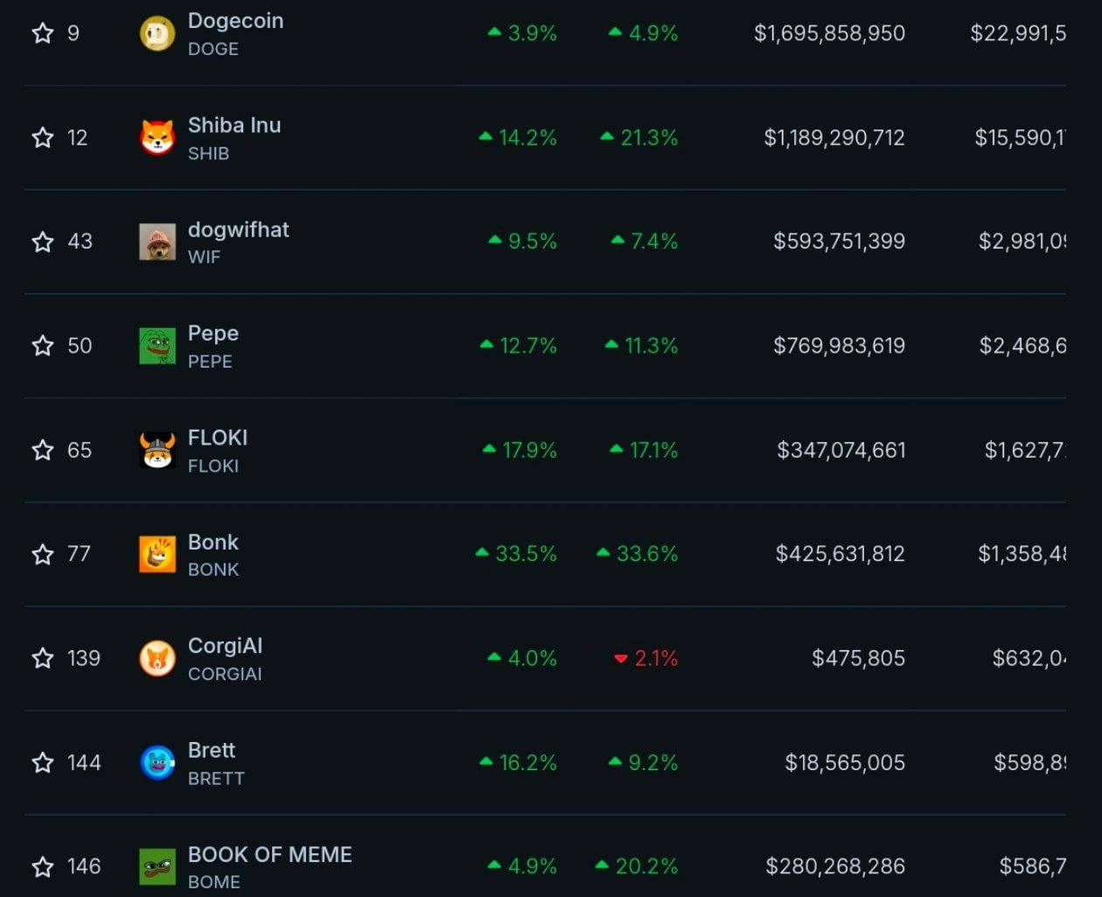Star Brett to add to favorites
This screenshot has height=897, width=1102.
click(x=42, y=762)
